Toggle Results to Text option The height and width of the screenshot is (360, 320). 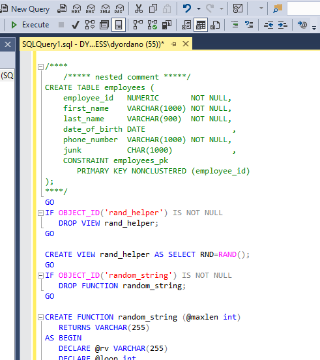(x=186, y=25)
